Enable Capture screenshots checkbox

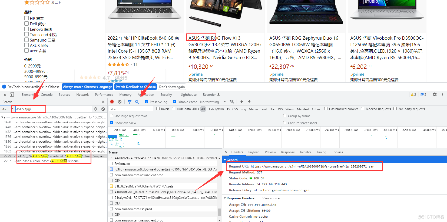pyautogui.click(x=285, y=123)
